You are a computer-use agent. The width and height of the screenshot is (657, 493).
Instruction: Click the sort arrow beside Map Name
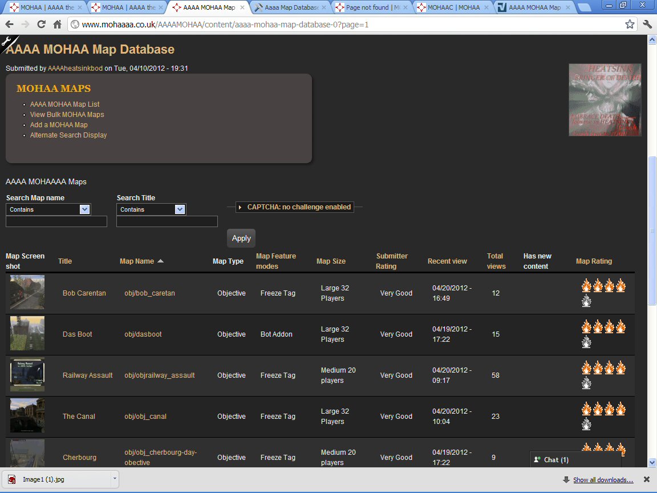[x=160, y=261]
